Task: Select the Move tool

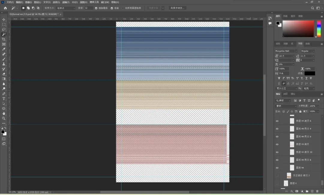Action: [x=4, y=20]
